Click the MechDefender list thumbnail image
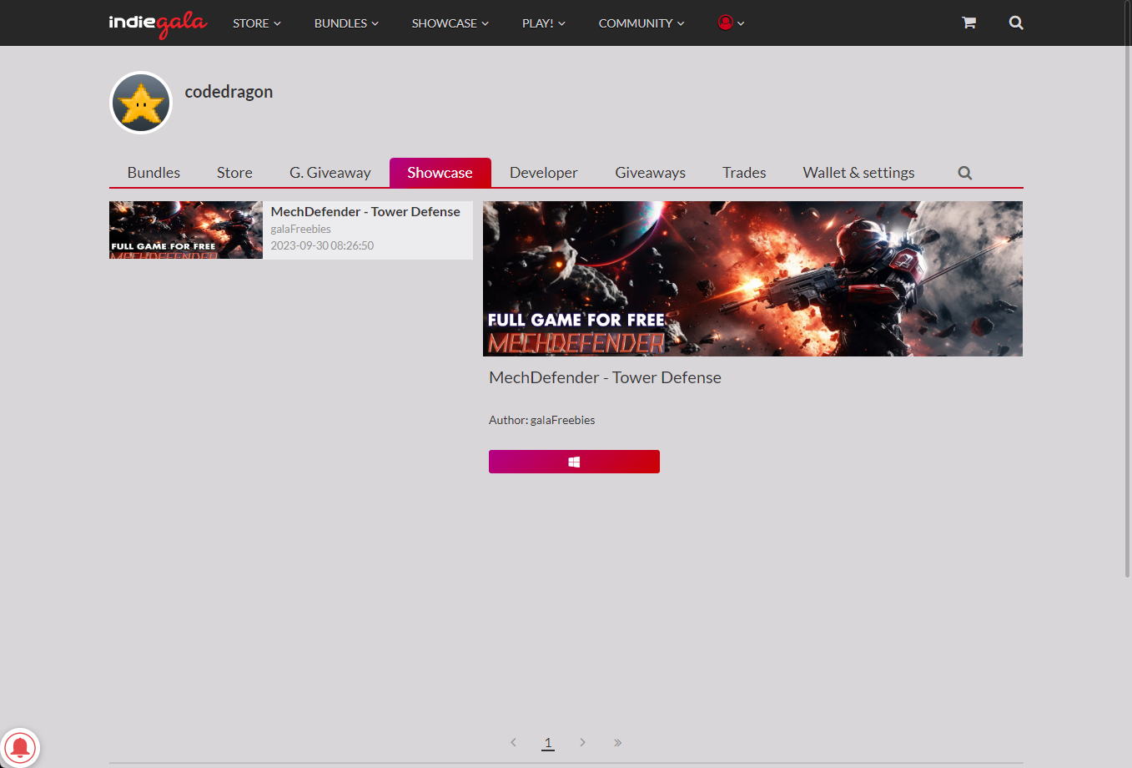The width and height of the screenshot is (1132, 768). click(x=186, y=230)
